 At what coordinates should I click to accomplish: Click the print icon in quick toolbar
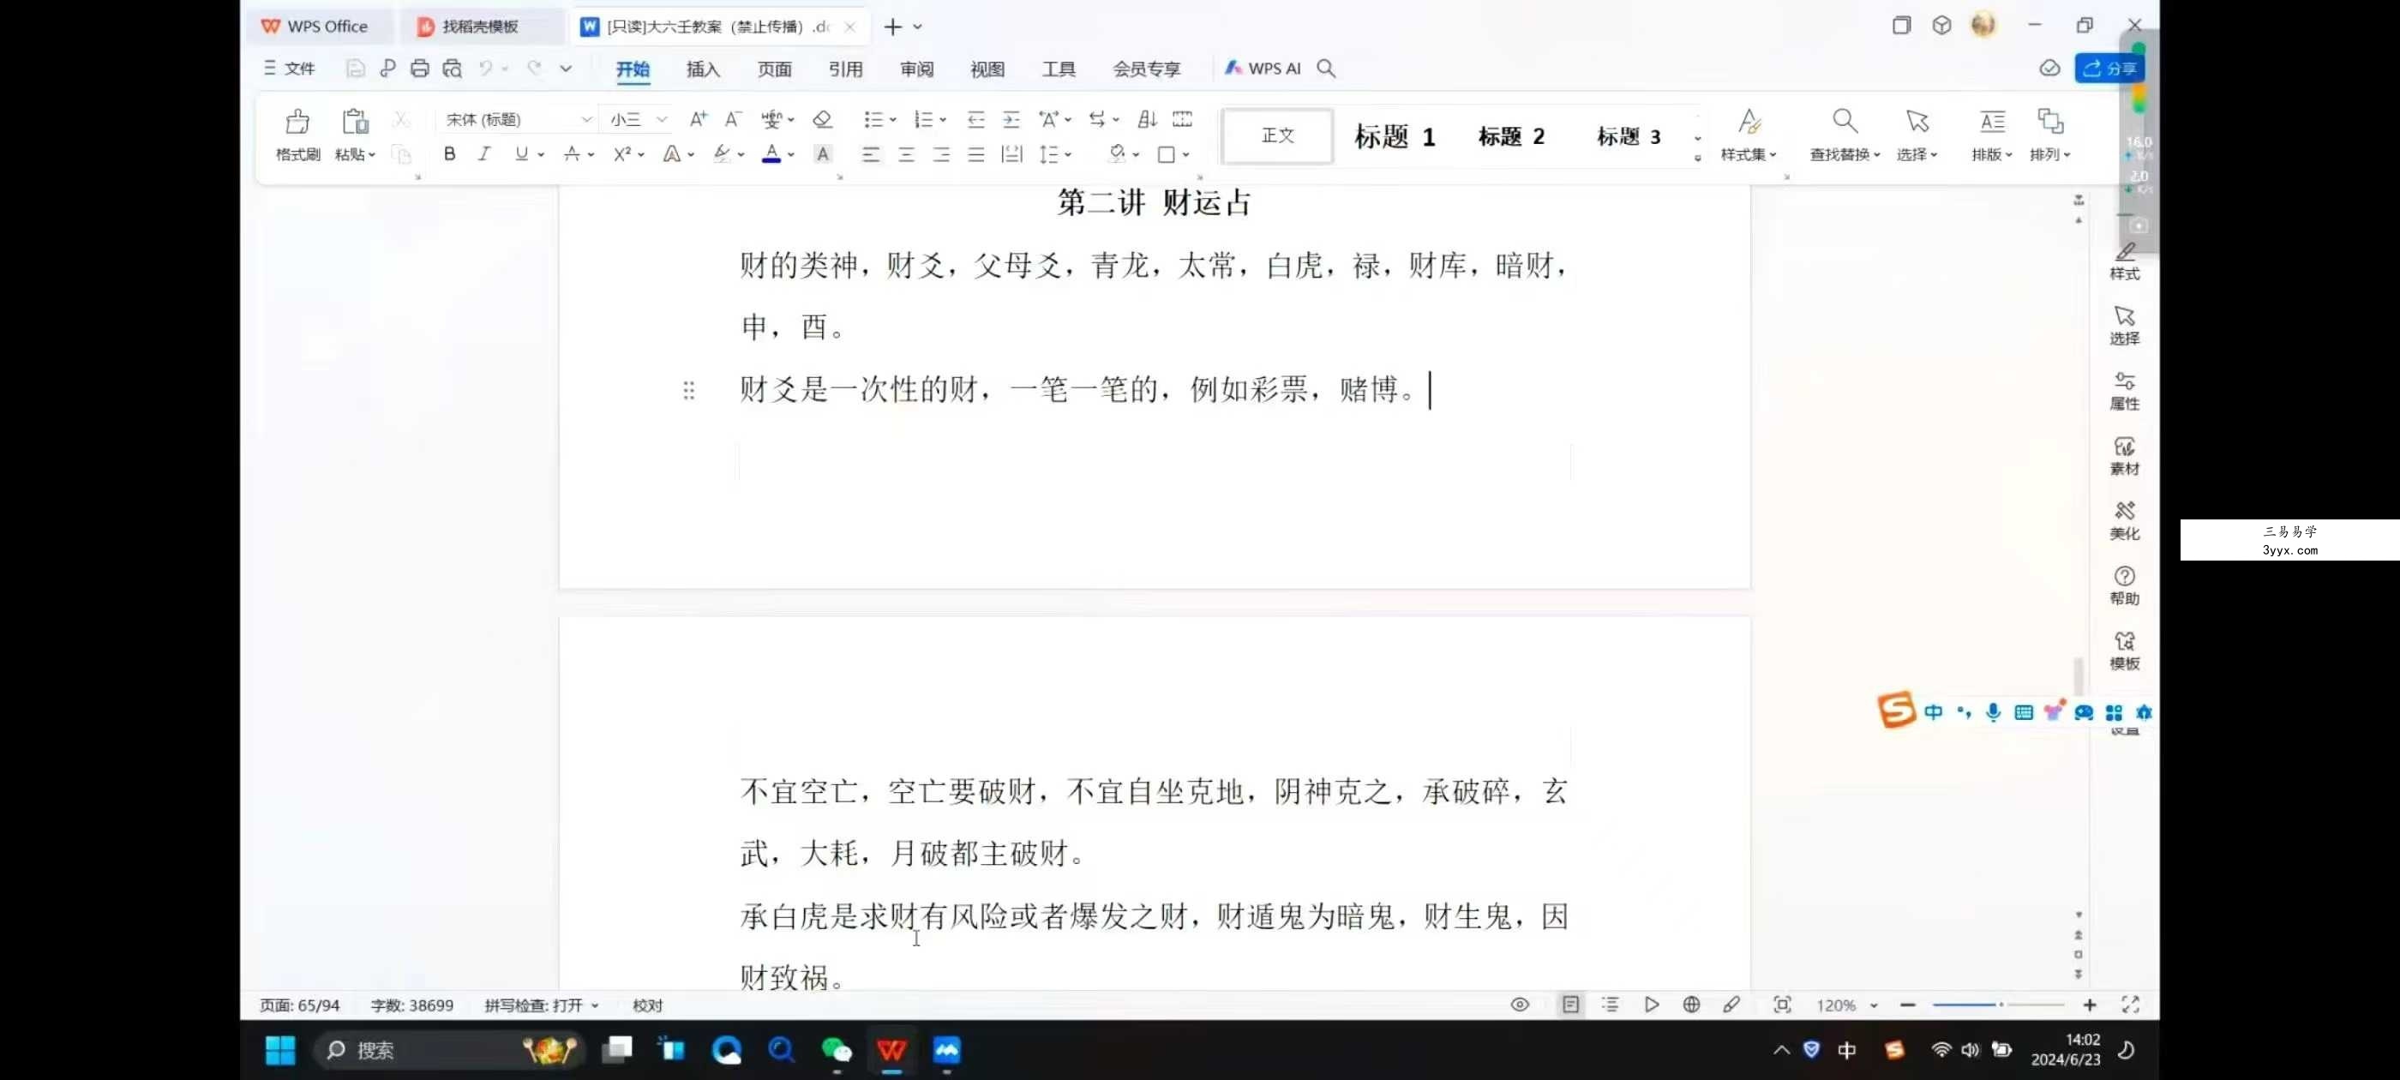pyautogui.click(x=419, y=68)
